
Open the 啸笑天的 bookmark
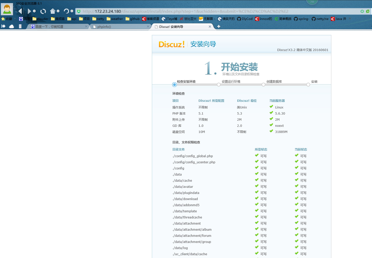click(226, 19)
